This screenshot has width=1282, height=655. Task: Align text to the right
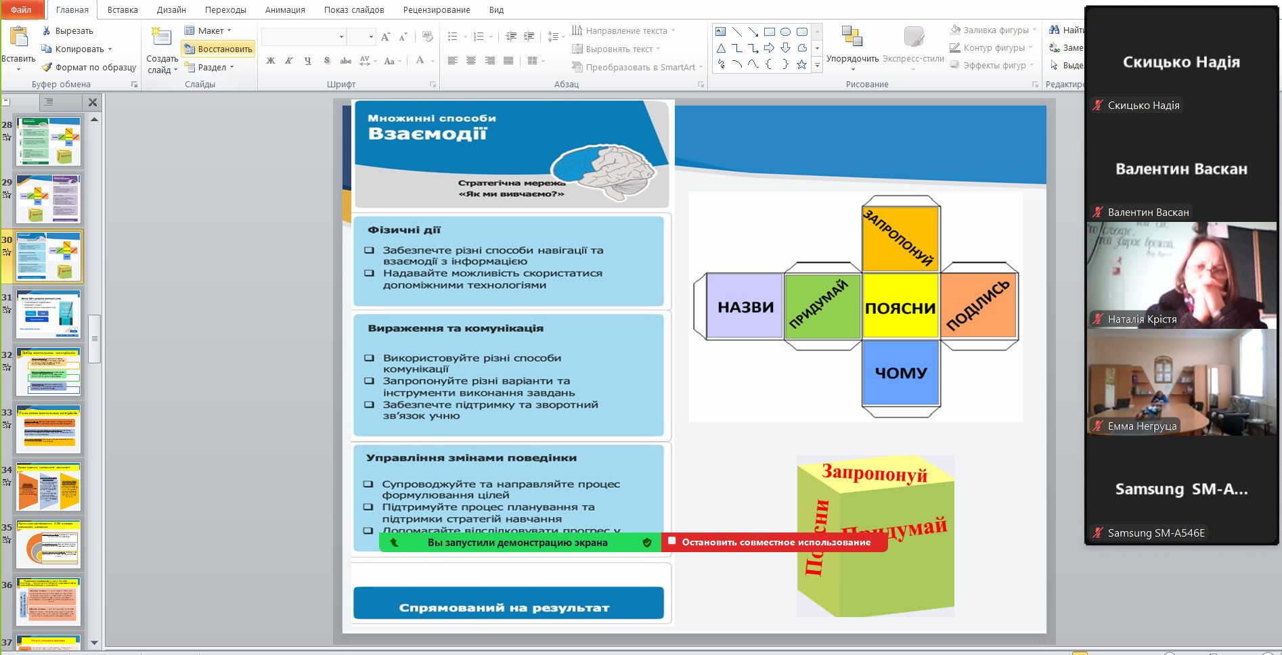coord(490,61)
